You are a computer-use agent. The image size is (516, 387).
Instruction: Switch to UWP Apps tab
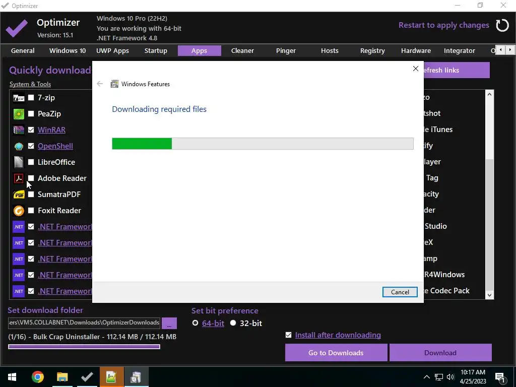coord(112,51)
